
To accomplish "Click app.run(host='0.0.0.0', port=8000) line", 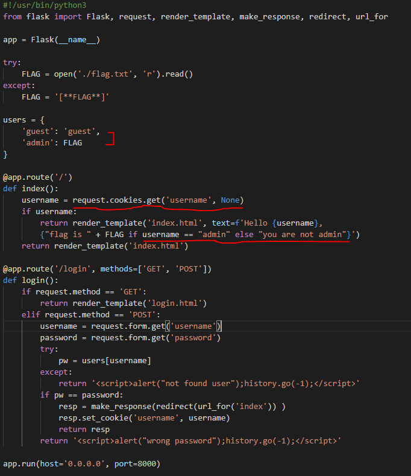I will click(x=81, y=464).
